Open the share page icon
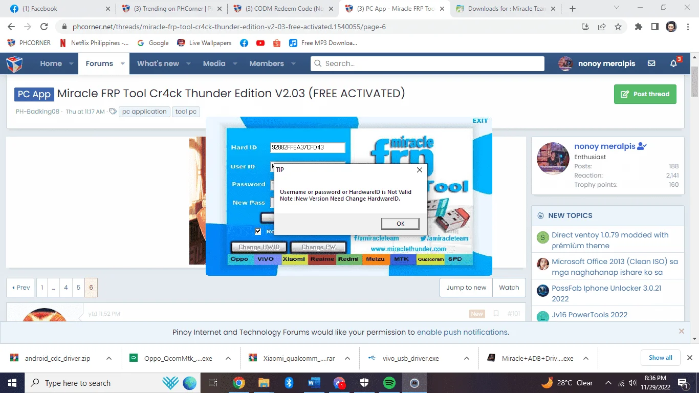699x393 pixels. [x=602, y=27]
